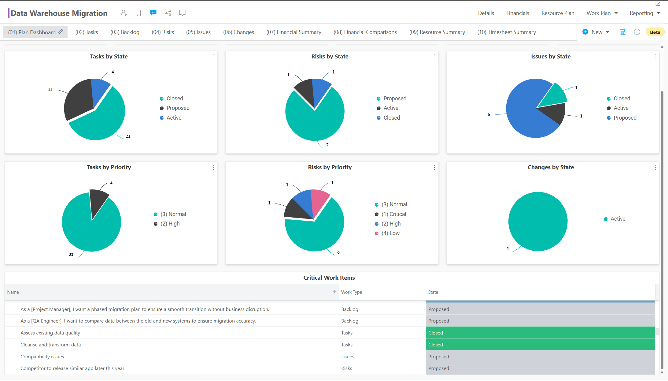The width and height of the screenshot is (668, 381).
Task: Open the feedback comment icon
Action: (182, 13)
